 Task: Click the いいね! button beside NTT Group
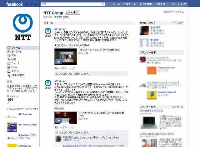pos(72,13)
